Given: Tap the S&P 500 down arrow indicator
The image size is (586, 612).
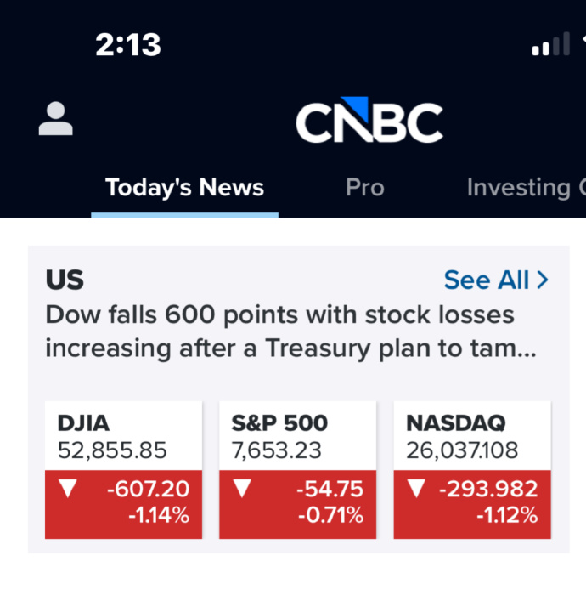Looking at the screenshot, I should point(242,488).
